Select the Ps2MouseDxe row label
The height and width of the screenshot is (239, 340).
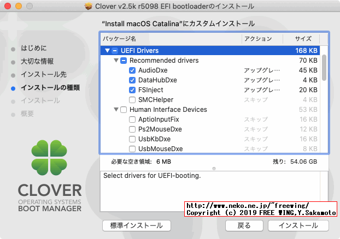click(160, 129)
